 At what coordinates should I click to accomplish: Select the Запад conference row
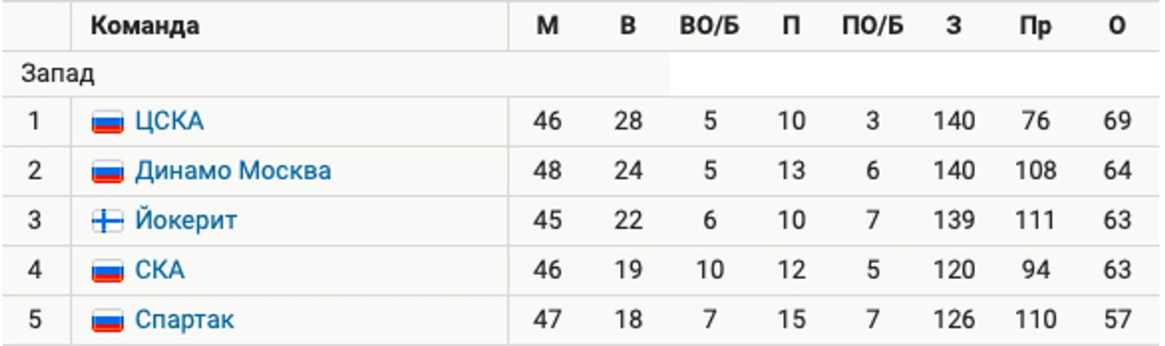coord(335,74)
